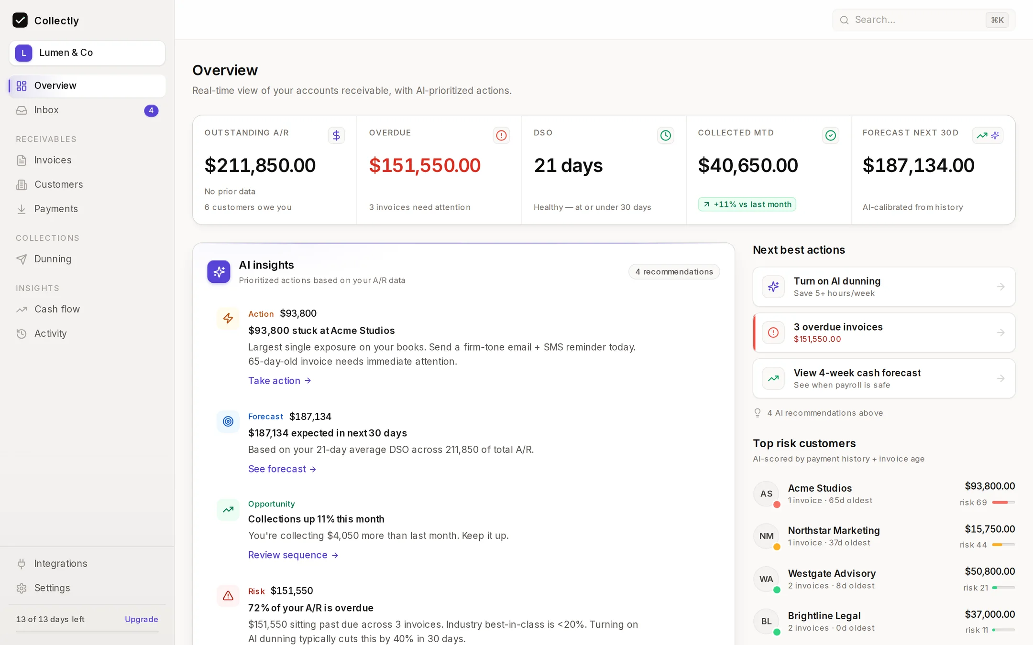Open the Lumen & Co workspace switcher
Screen dimensions: 1033x645
[x=87, y=53]
